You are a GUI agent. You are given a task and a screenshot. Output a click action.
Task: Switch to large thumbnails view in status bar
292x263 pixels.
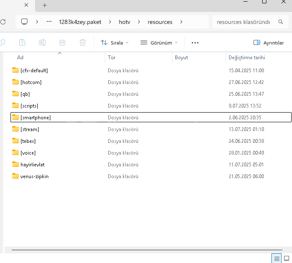[287, 258]
